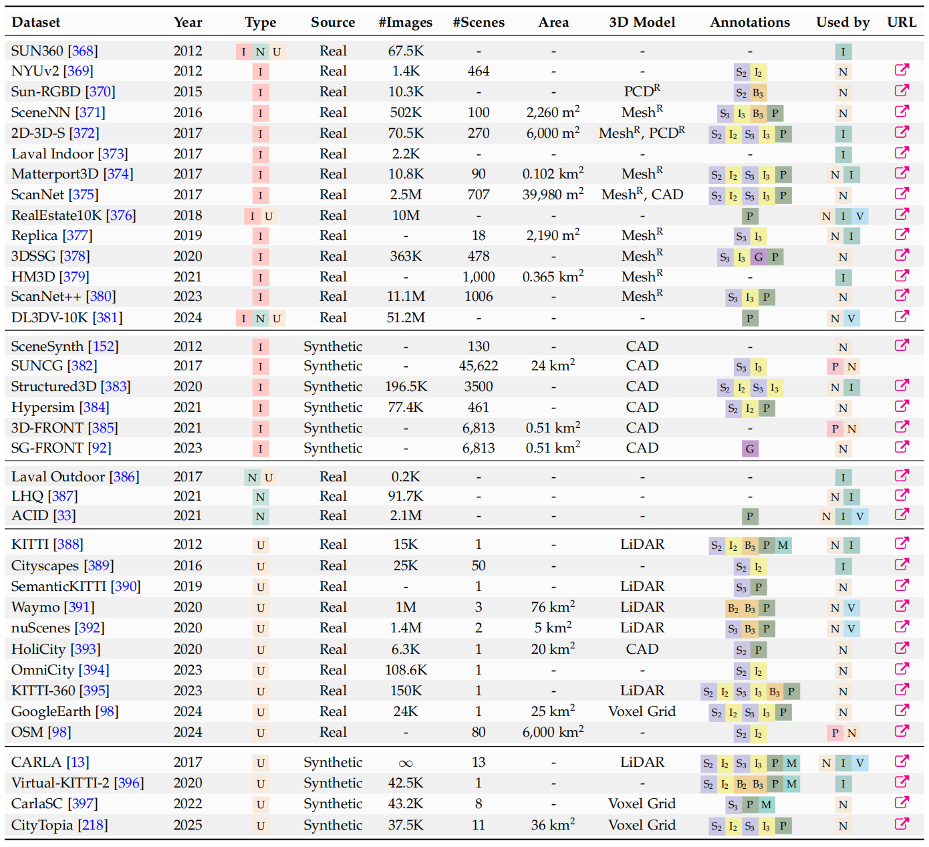The image size is (929, 847).
Task: Follow reference 369 for NYUv2
Action: tap(78, 71)
